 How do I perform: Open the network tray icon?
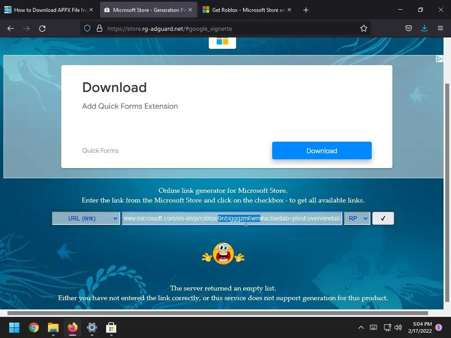point(388,327)
